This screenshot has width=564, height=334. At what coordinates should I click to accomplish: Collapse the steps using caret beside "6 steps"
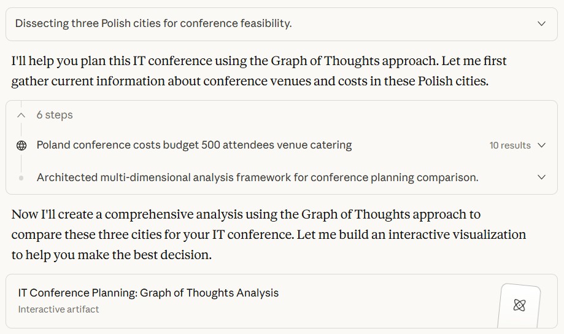(21, 115)
